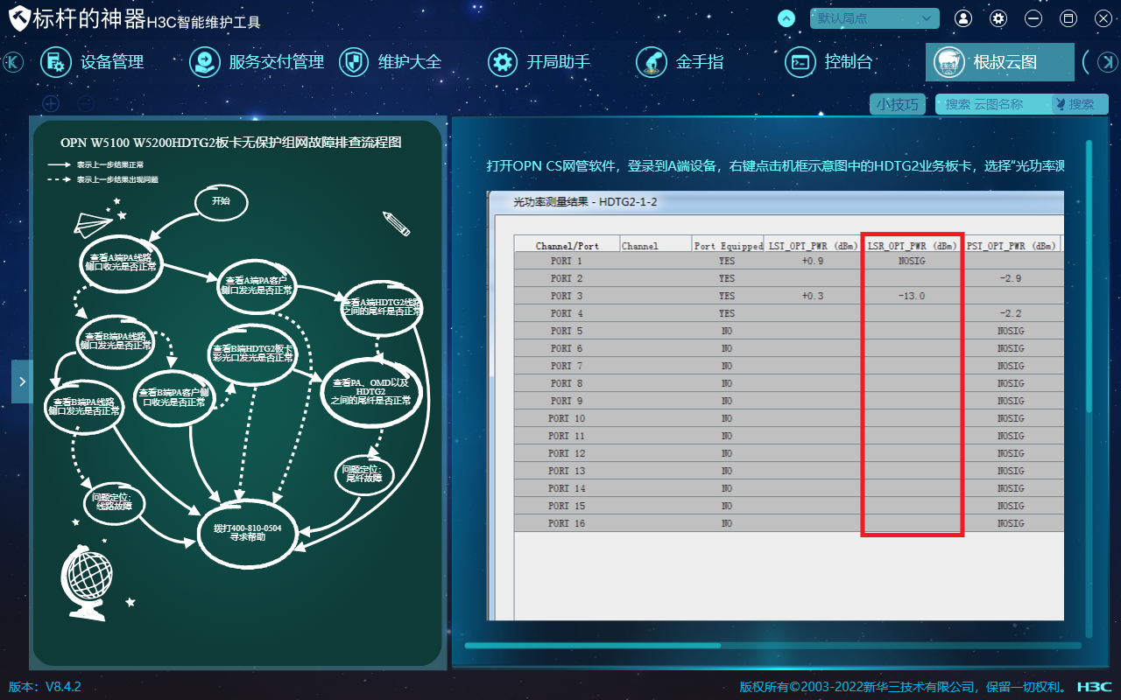Select node 查看PA、OMD以及HDTG2之间的尾纤是否正常
Image resolution: width=1121 pixels, height=700 pixels.
pyautogui.click(x=371, y=391)
